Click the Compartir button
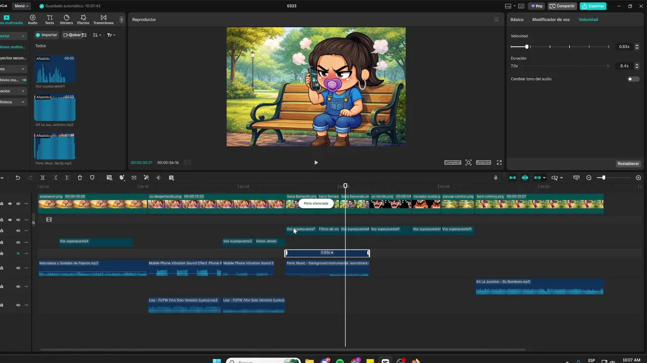This screenshot has height=363, width=647. 562,6
